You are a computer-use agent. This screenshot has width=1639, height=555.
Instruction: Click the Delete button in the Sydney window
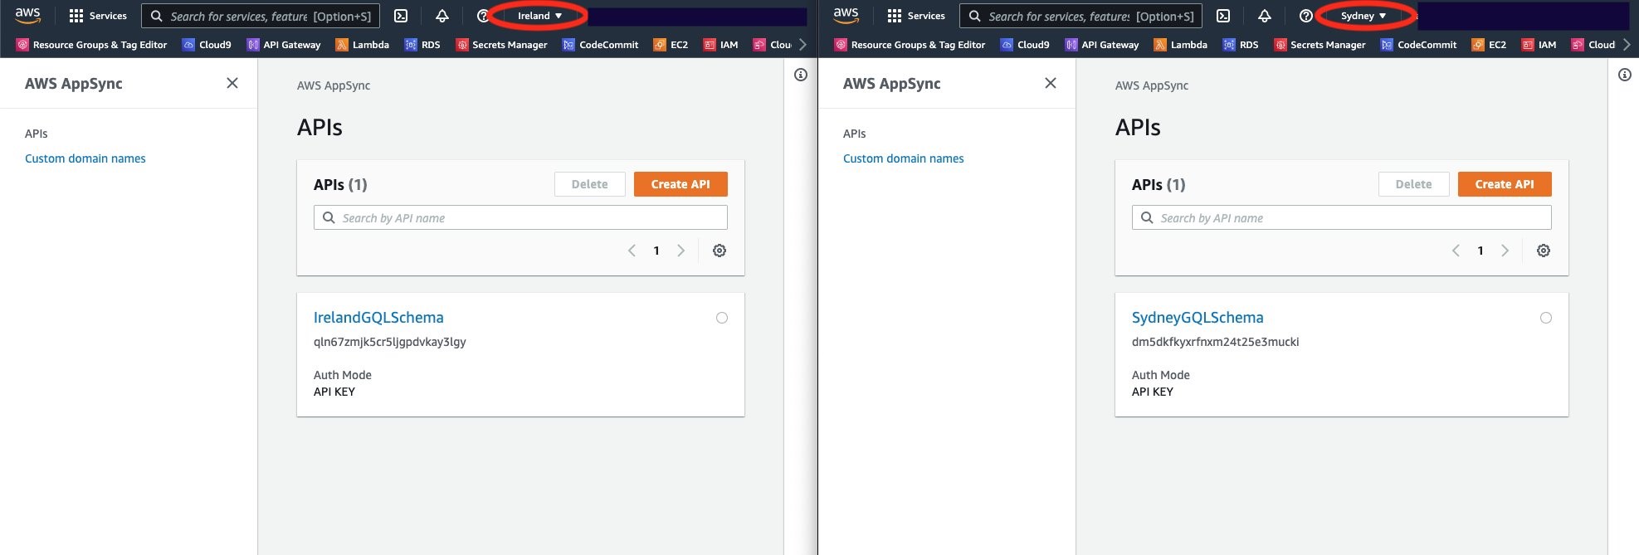click(x=1413, y=184)
